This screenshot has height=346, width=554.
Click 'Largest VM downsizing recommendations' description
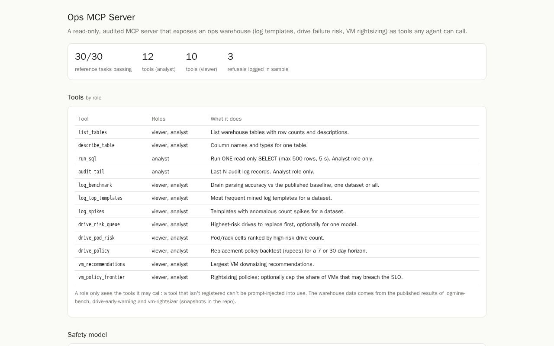(x=262, y=264)
